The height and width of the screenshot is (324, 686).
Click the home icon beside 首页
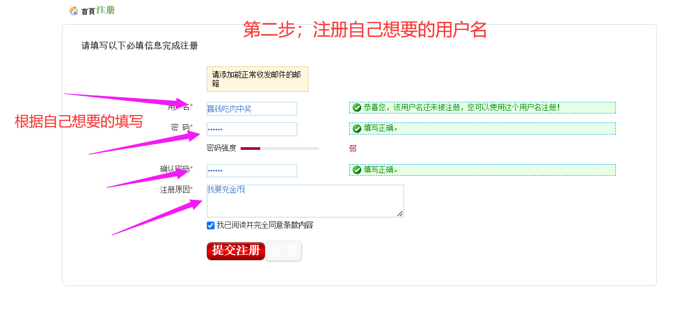tap(74, 11)
